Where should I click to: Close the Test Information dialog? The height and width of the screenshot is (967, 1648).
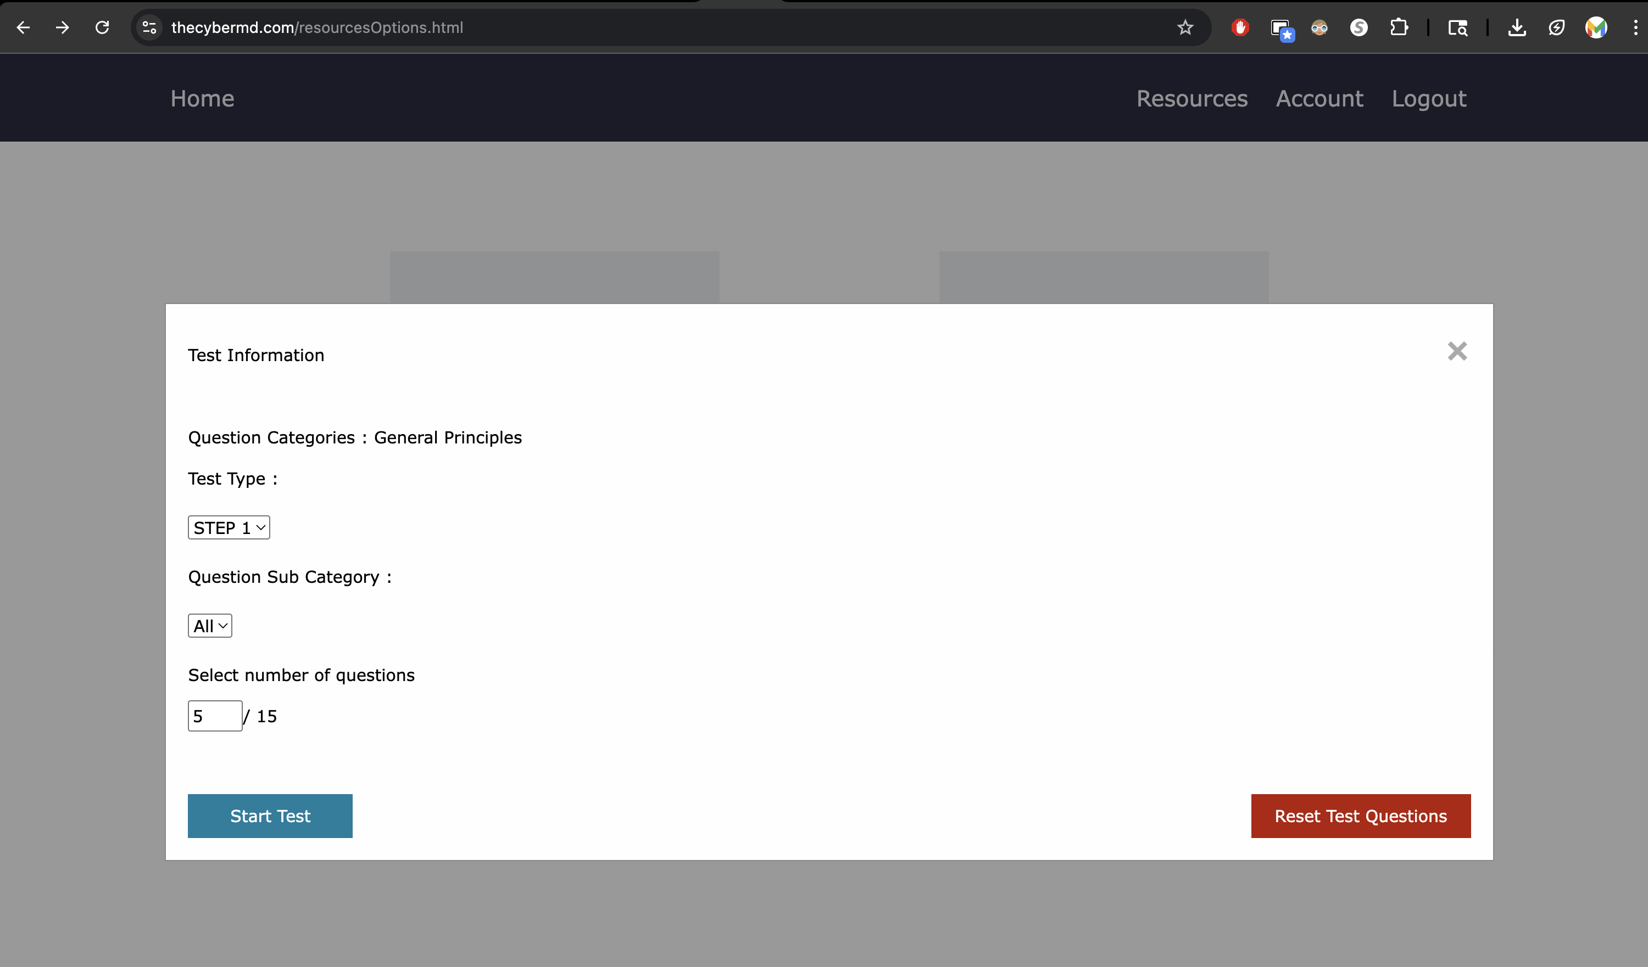tap(1457, 352)
